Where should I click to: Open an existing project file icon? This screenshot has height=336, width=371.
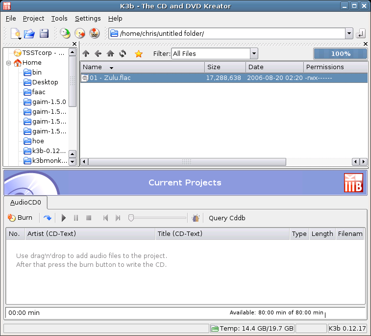pyautogui.click(x=29, y=33)
